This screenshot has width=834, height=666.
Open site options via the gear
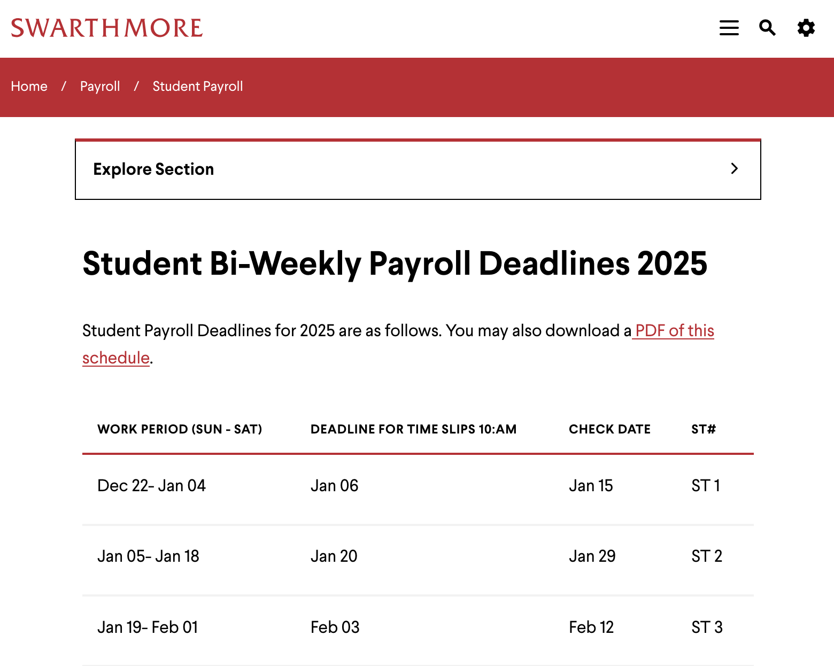(x=806, y=28)
